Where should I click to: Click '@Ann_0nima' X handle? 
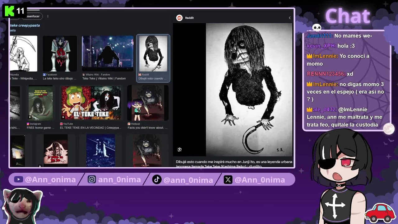coord(260,180)
